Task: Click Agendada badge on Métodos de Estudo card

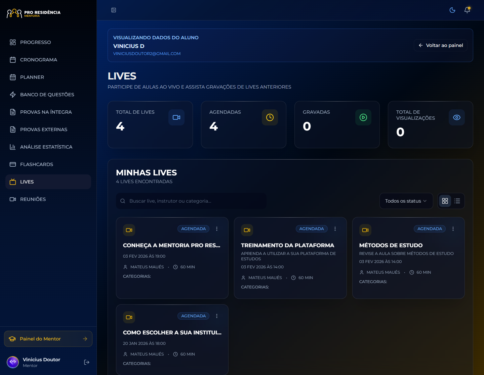Action: [x=430, y=229]
